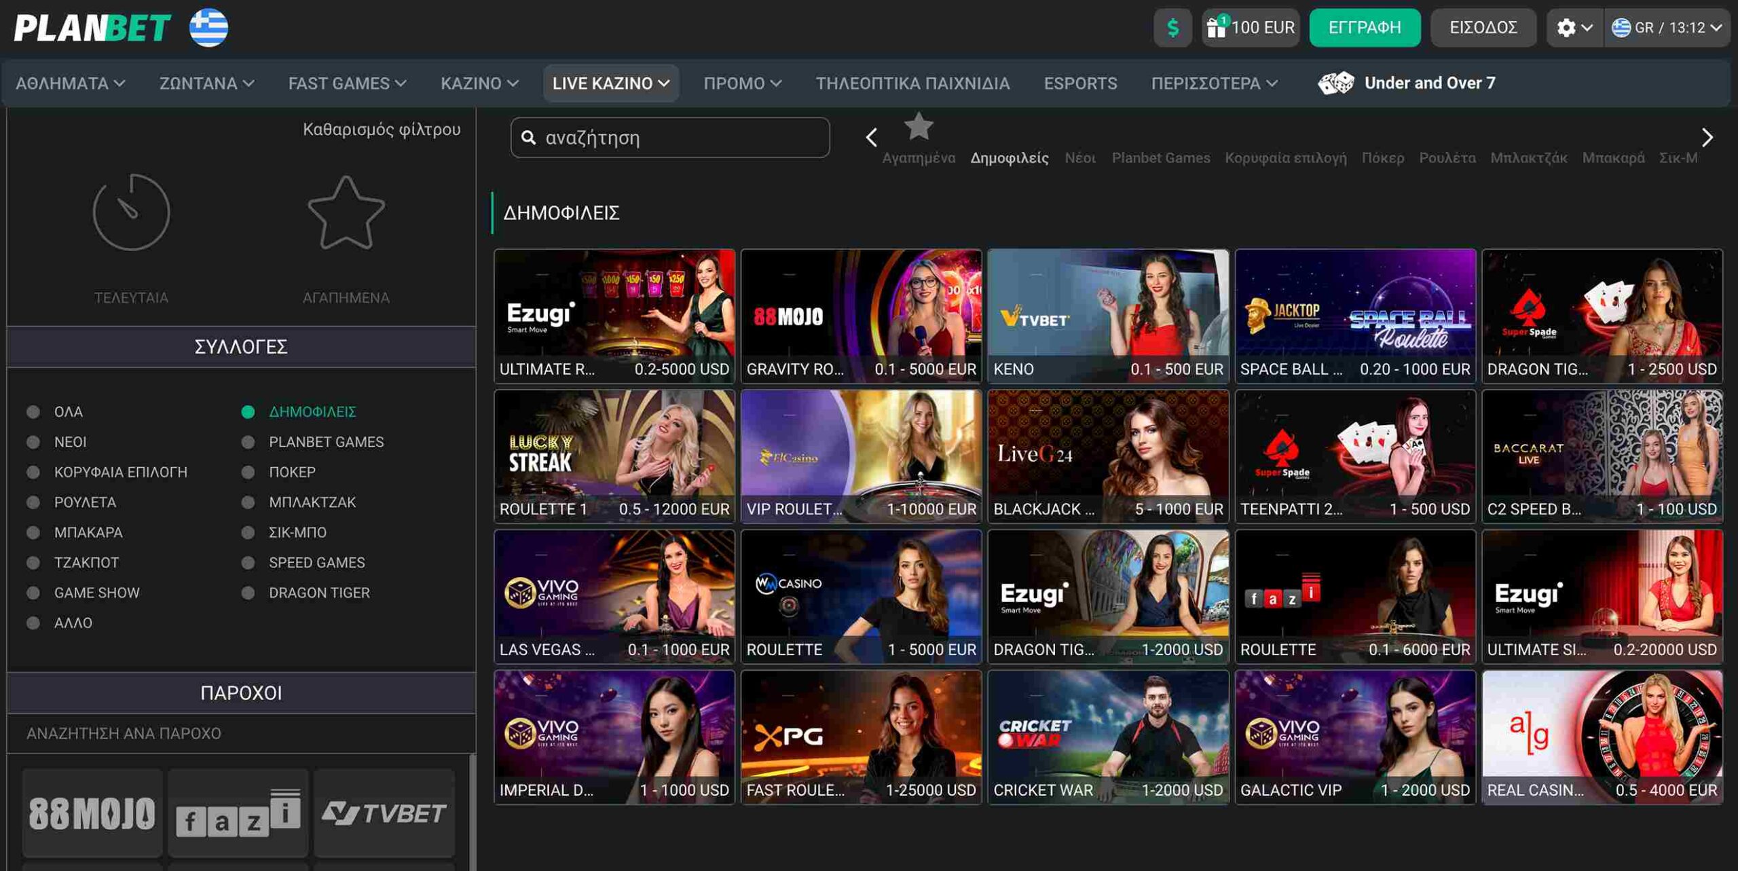Open the favorites star in sidebar

pos(346,212)
